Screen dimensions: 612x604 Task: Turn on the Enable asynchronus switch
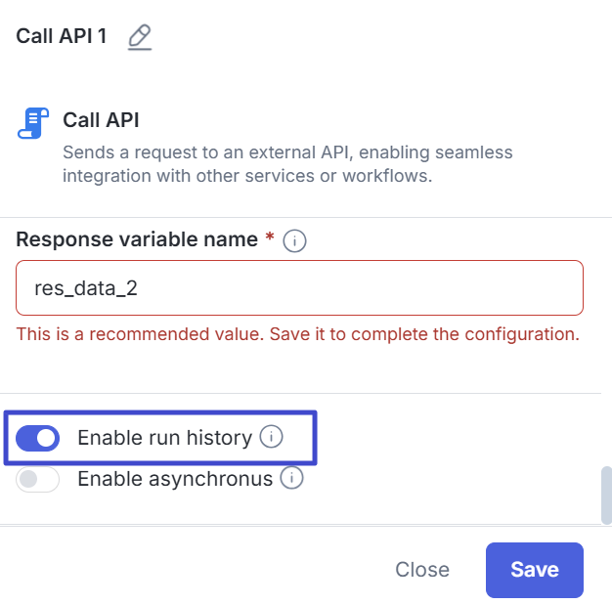point(38,480)
